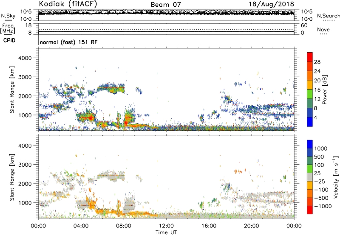Select the 1000 km tick on the Velocity panel
Image resolution: width=340 pixels, height=235 pixels.
(x=25, y=203)
